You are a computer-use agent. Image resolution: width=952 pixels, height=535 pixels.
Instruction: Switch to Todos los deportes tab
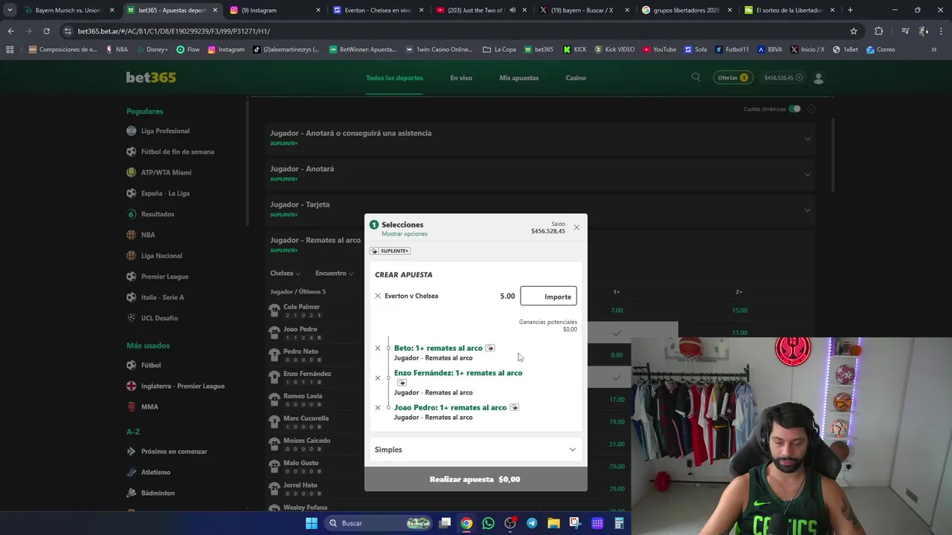coord(394,78)
